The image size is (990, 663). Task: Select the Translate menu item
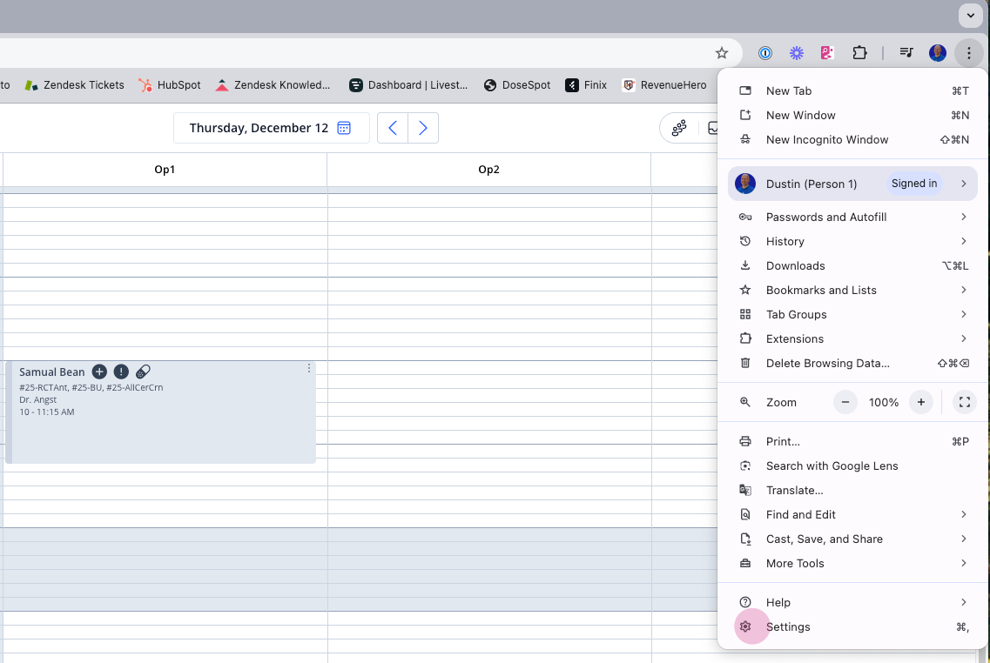(852, 491)
